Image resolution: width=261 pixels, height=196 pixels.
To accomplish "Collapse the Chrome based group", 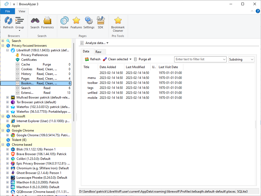I will 3,145.
